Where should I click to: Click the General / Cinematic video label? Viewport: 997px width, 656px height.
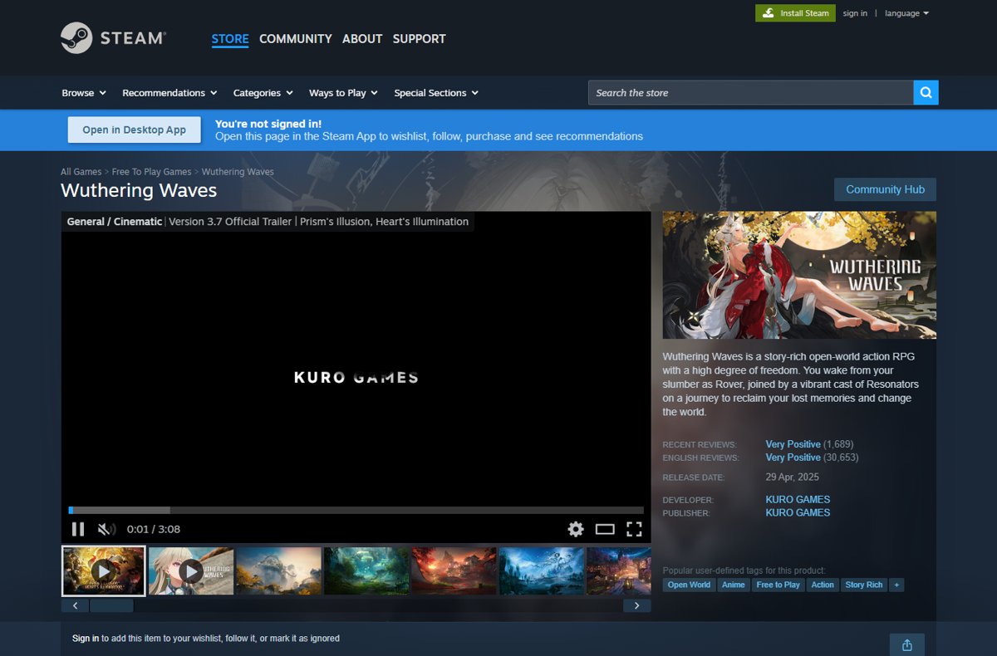(x=115, y=222)
